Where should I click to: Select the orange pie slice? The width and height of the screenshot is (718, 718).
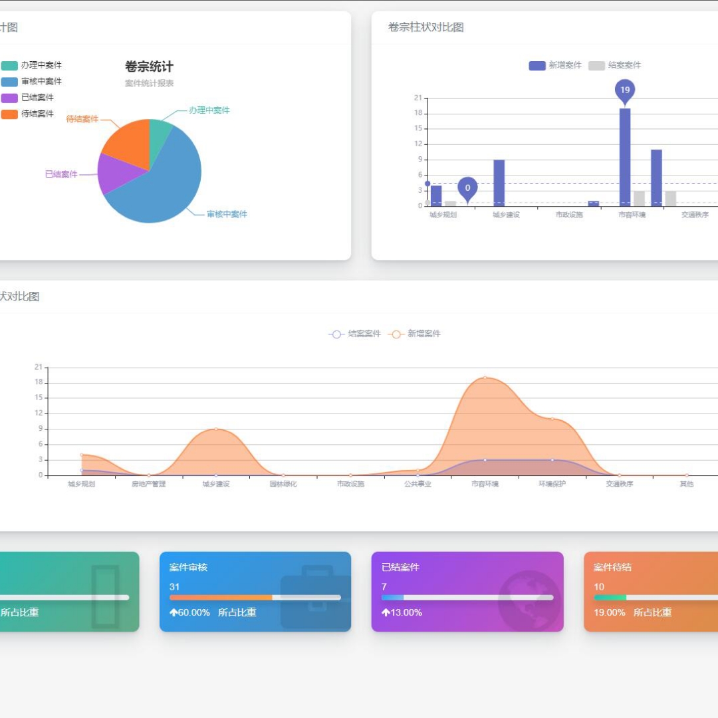(x=130, y=142)
